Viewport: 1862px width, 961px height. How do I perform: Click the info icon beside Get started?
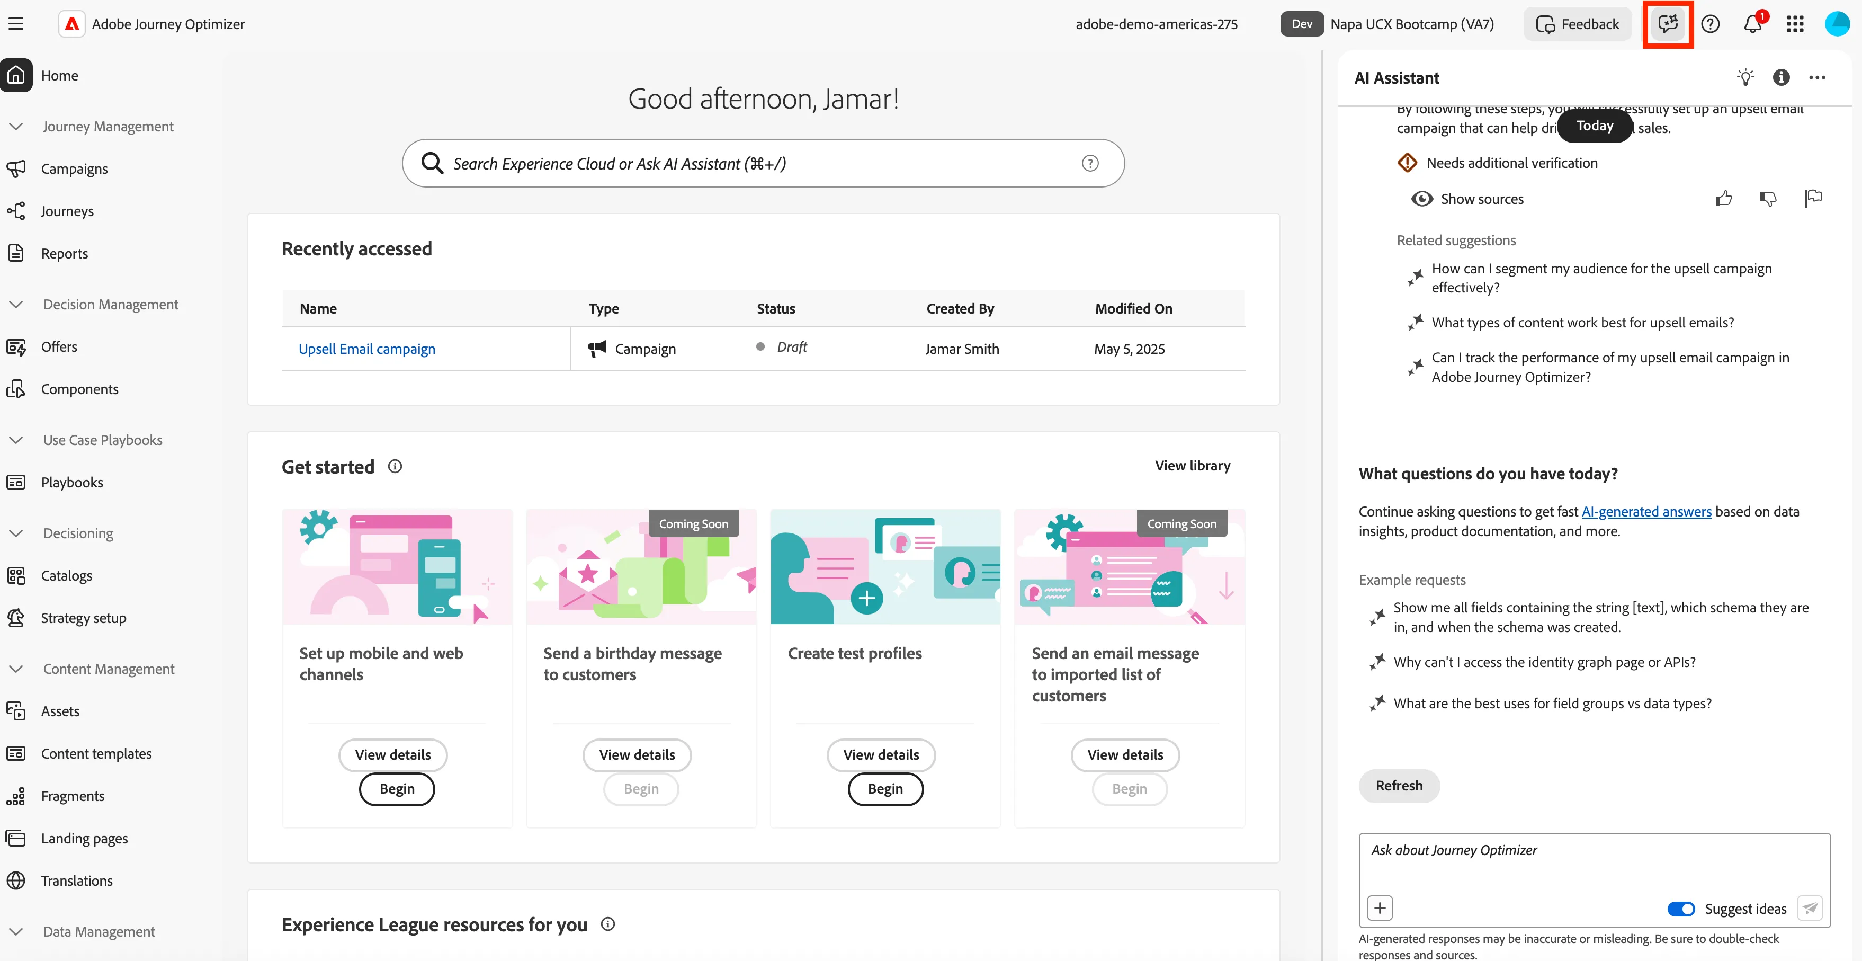click(x=395, y=466)
